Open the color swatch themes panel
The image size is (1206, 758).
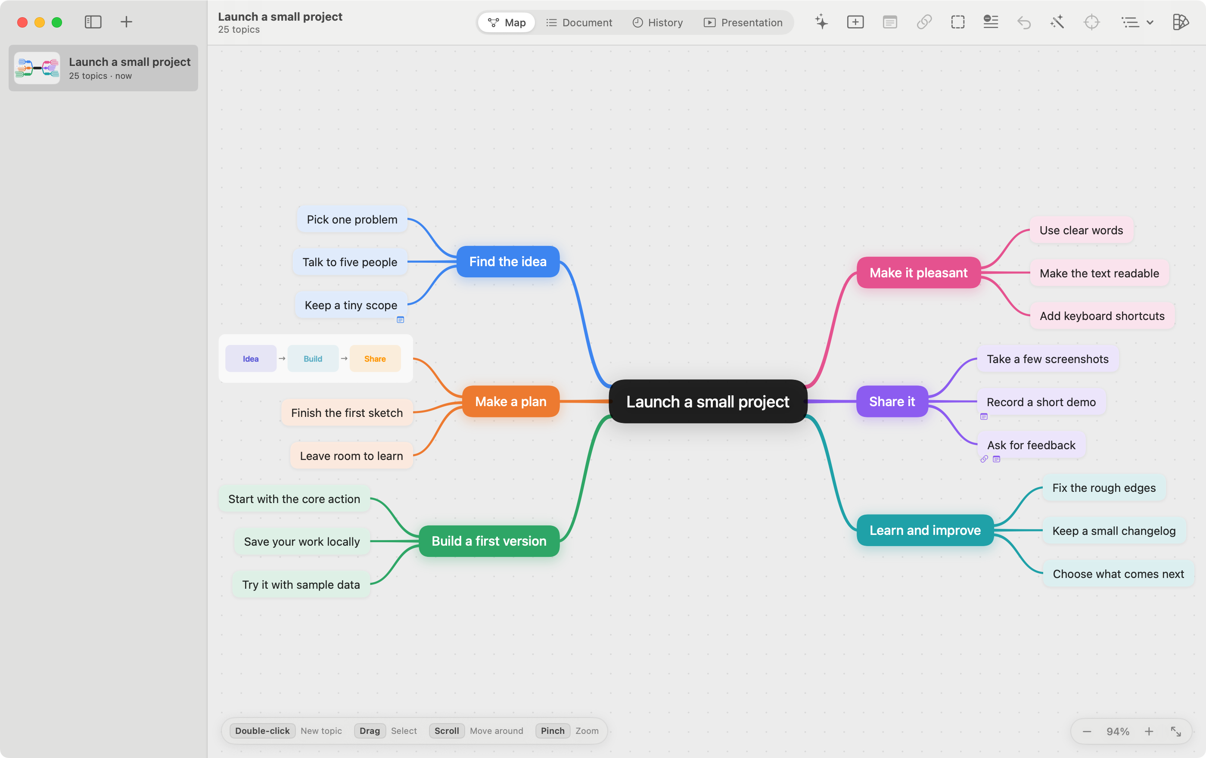[x=1181, y=22]
